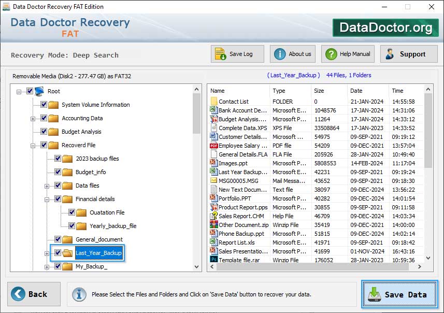The image size is (444, 313).
Task: Click the Support button
Action: [x=409, y=54]
